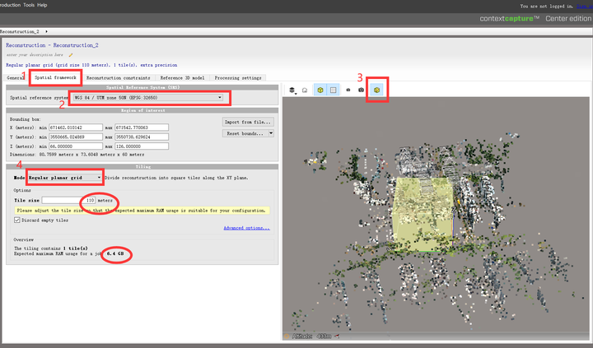Click the small camera icon in 3D toolbar
Image resolution: width=593 pixels, height=348 pixels.
[348, 90]
